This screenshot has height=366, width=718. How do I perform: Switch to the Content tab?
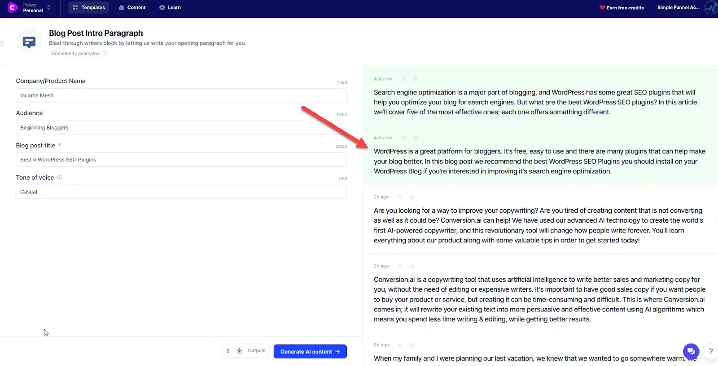(x=132, y=8)
